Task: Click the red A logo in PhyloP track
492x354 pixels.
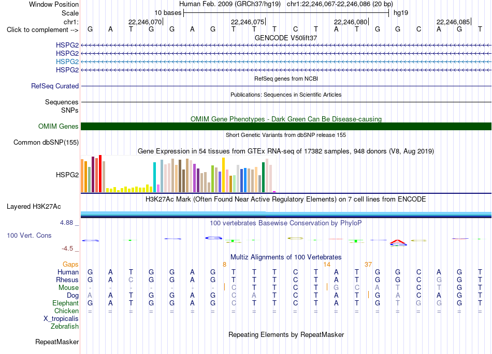Action: [x=398, y=242]
